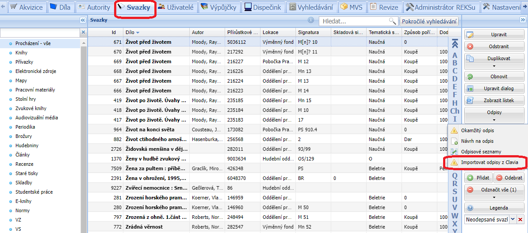This screenshot has width=528, height=233.
Task: Click Pokročilé vyhledávání button
Action: (x=429, y=21)
